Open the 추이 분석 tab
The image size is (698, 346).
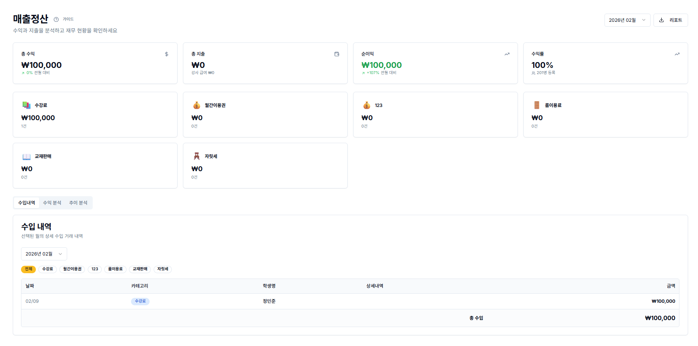pyautogui.click(x=78, y=203)
